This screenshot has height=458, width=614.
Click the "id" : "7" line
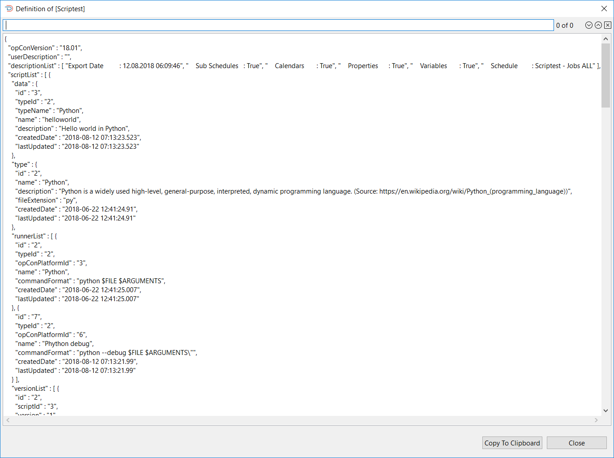click(29, 317)
